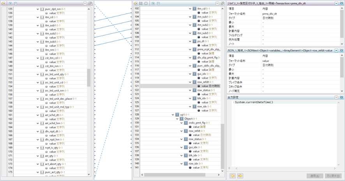Click the yellow right arrow icon
The height and width of the screenshot is (181, 345).
pos(240,176)
